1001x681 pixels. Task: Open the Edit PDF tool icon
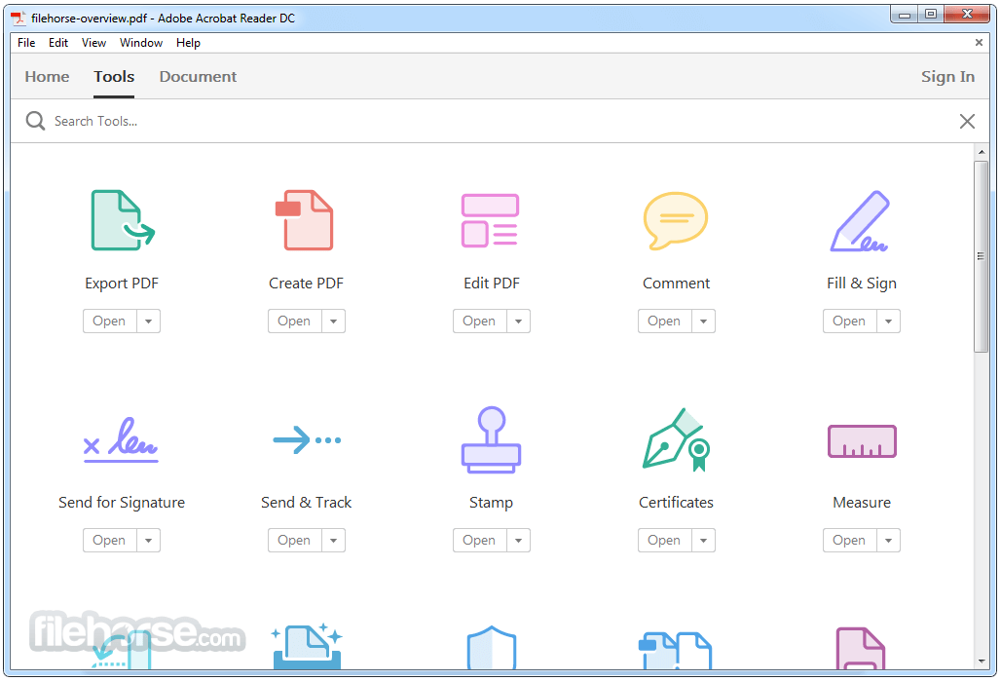[x=491, y=220]
